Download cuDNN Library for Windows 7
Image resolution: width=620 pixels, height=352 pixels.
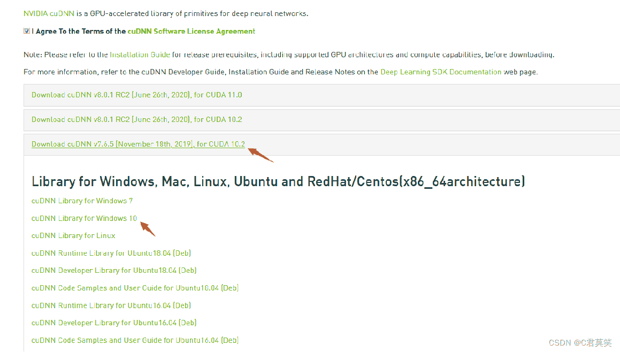[82, 201]
